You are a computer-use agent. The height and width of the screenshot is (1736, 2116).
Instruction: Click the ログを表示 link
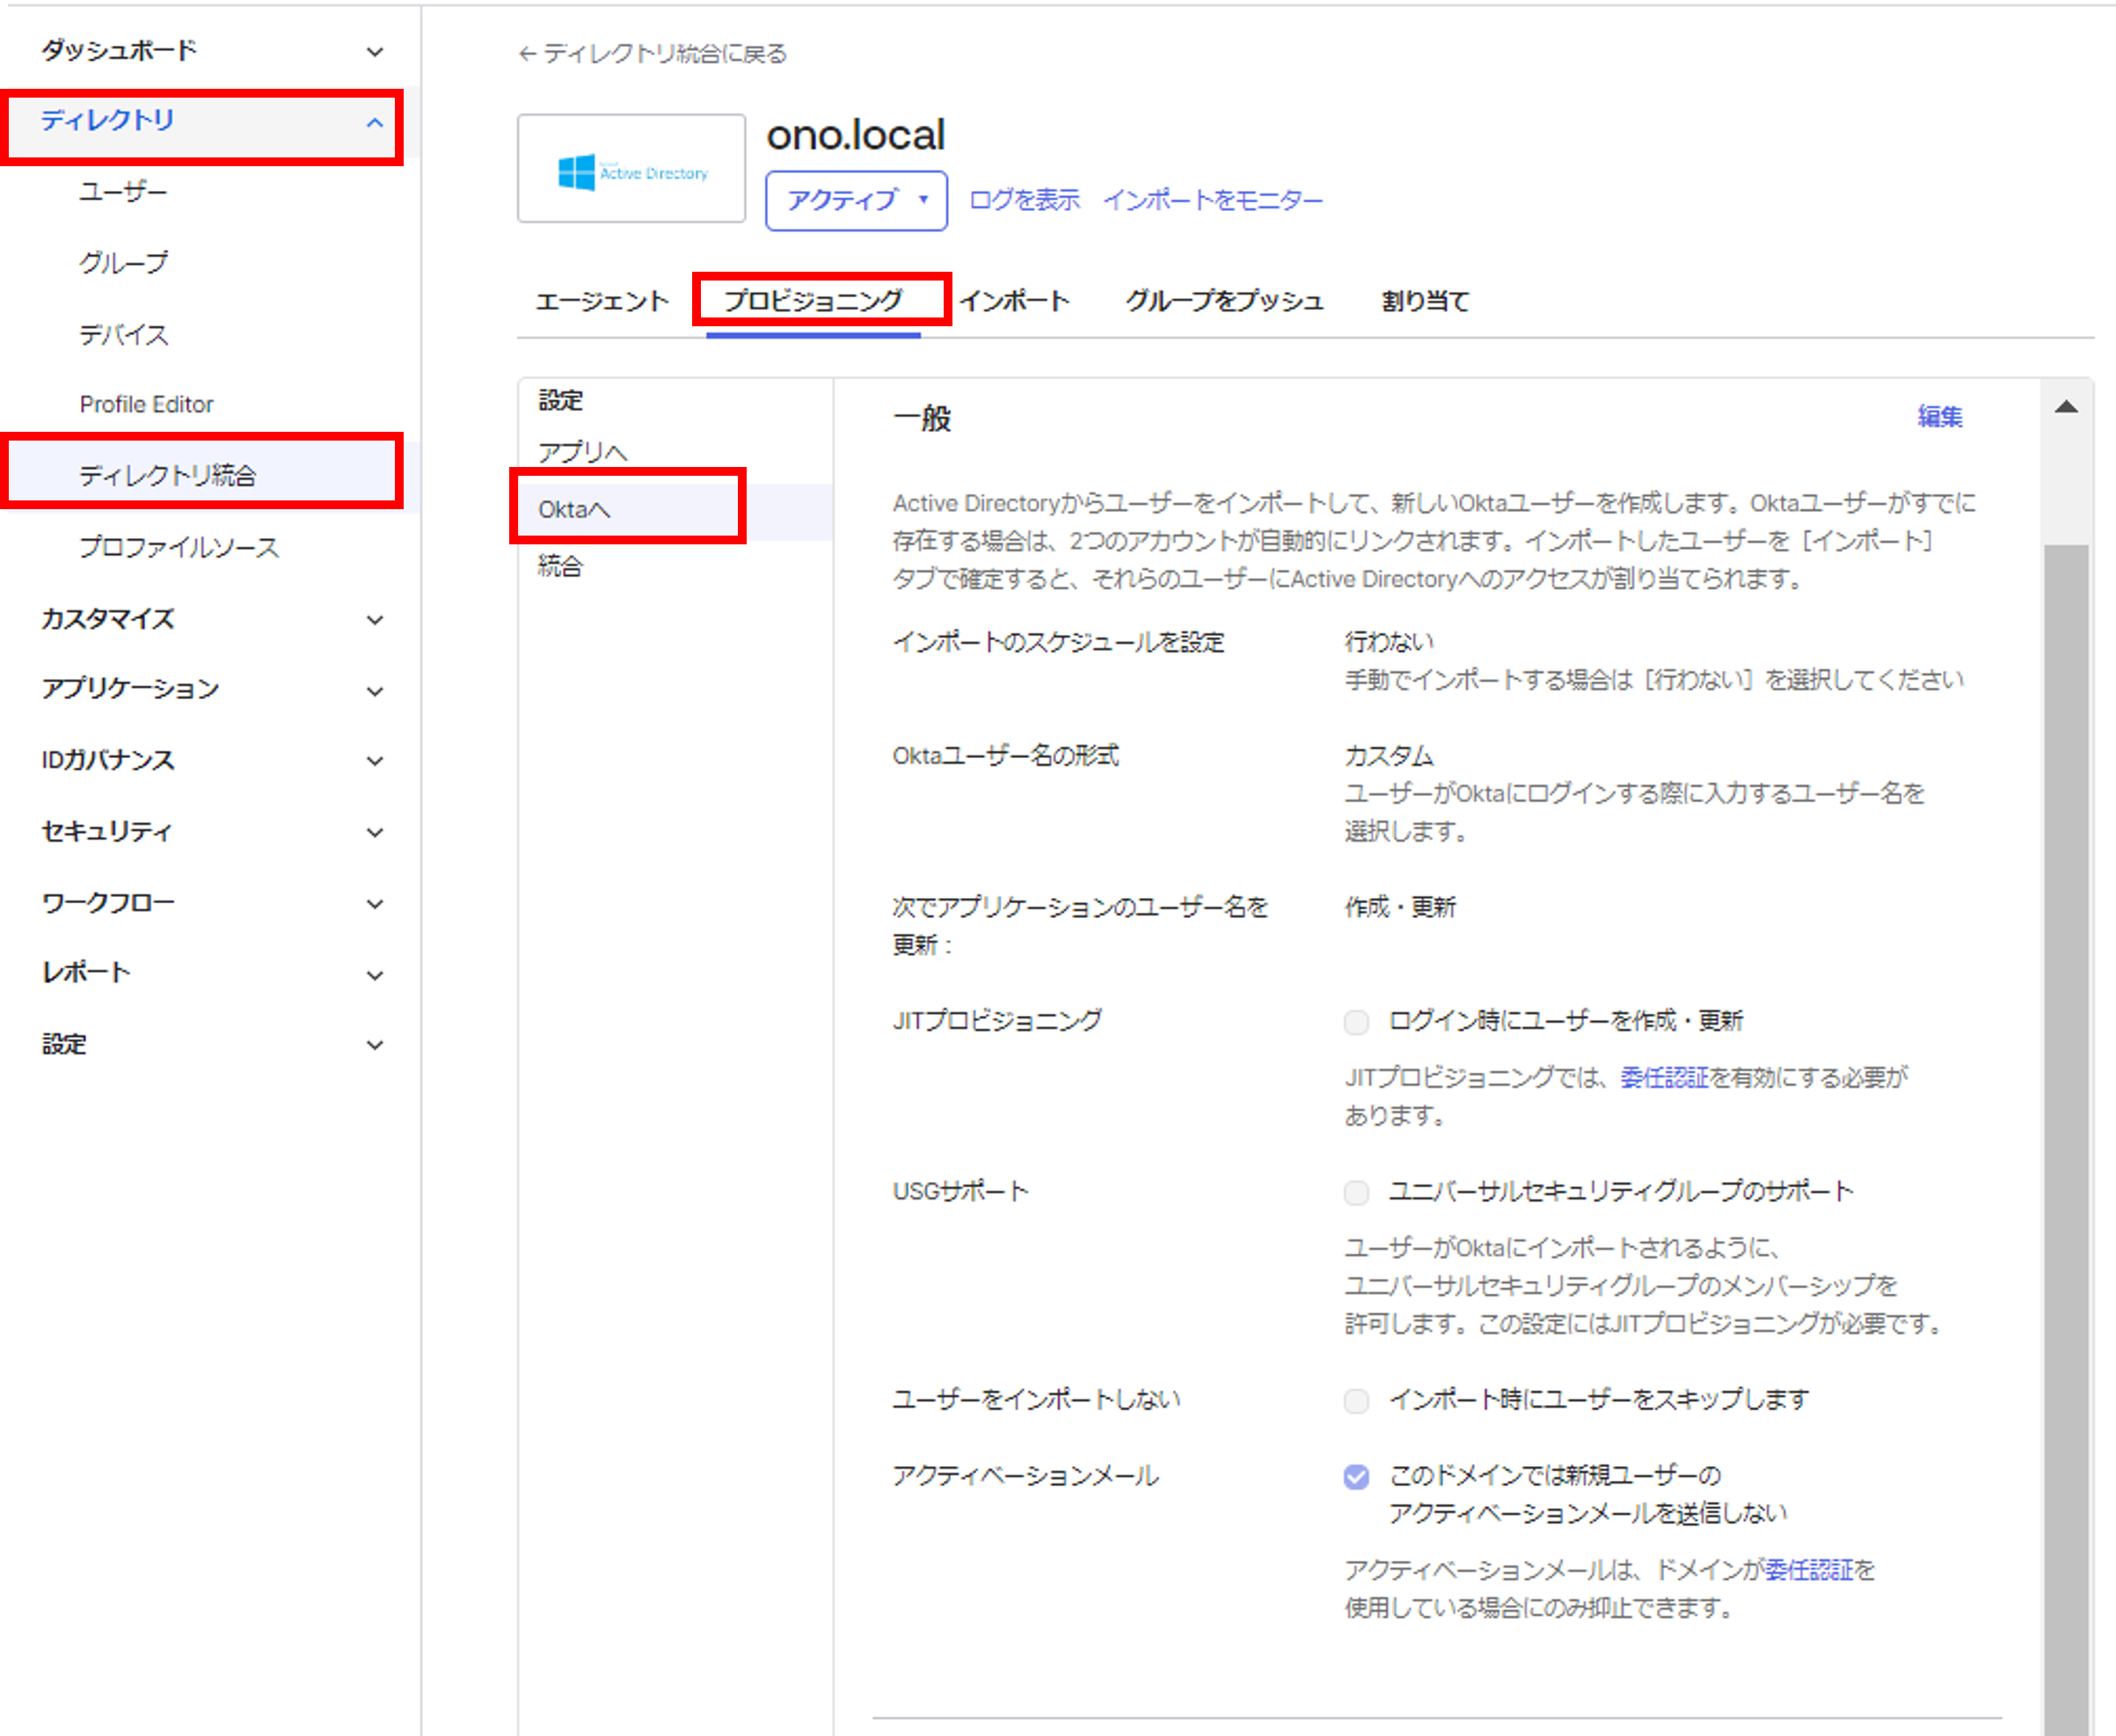(x=1024, y=200)
